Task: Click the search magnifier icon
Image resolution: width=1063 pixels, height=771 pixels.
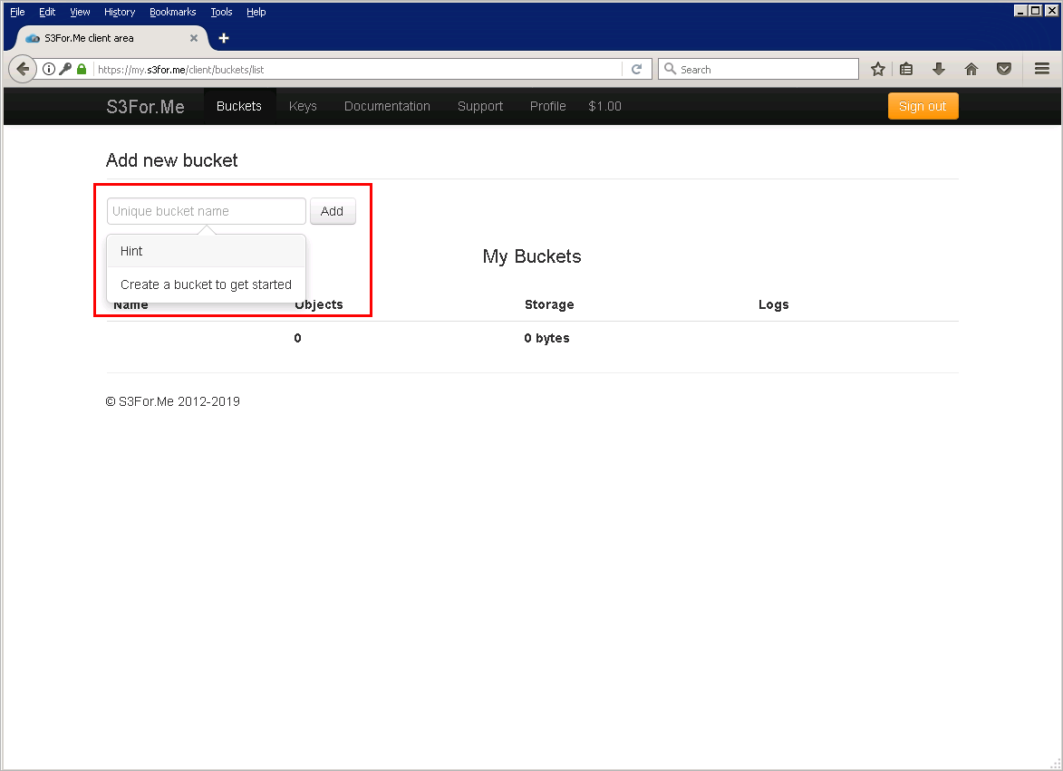Action: click(670, 69)
